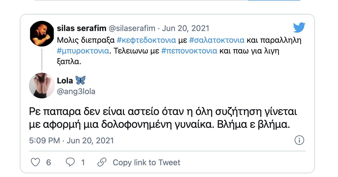Open the hashtag #μπυροκτονια
This screenshot has width=338, height=177.
[83, 51]
